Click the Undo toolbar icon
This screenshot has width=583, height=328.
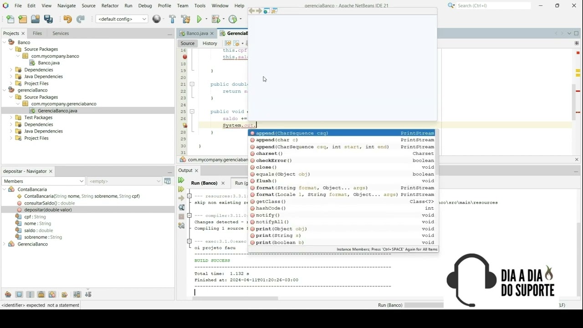click(67, 19)
